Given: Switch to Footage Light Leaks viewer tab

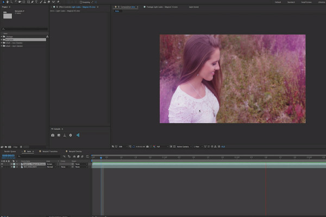Looking at the screenshot, I should (x=162, y=7).
